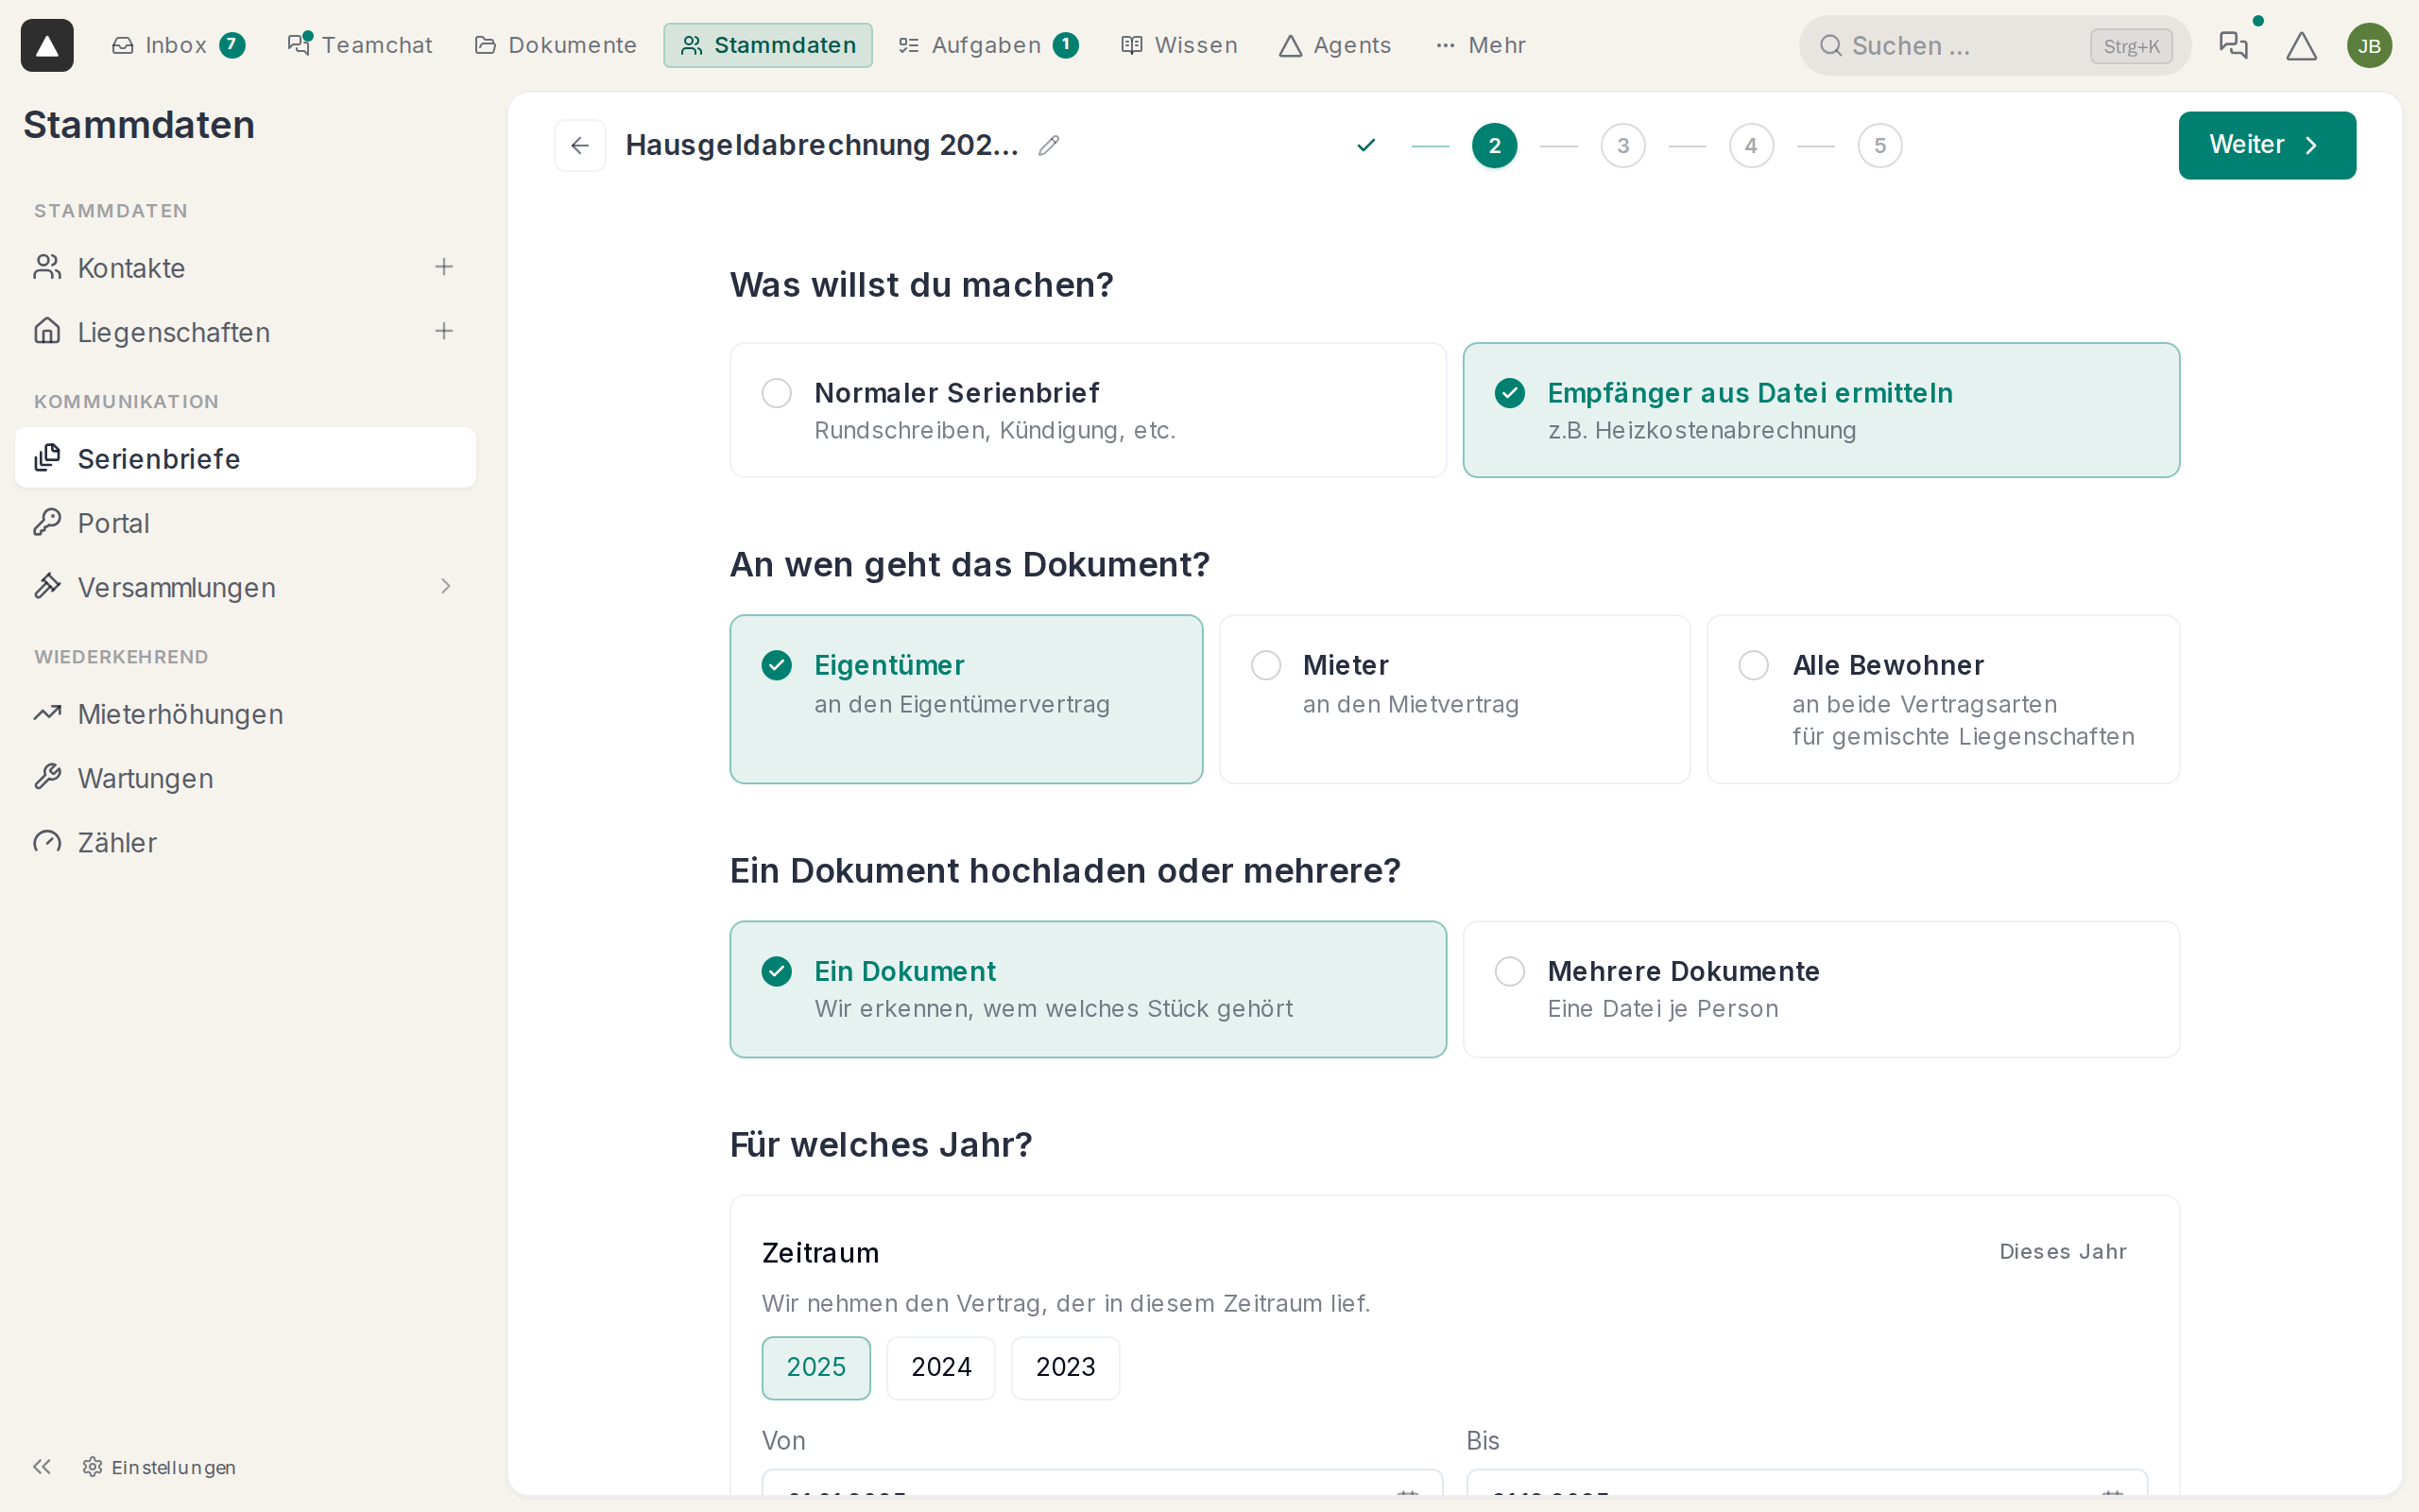Open the Aufgaben tab
This screenshot has width=2419, height=1512.
pyautogui.click(x=987, y=45)
